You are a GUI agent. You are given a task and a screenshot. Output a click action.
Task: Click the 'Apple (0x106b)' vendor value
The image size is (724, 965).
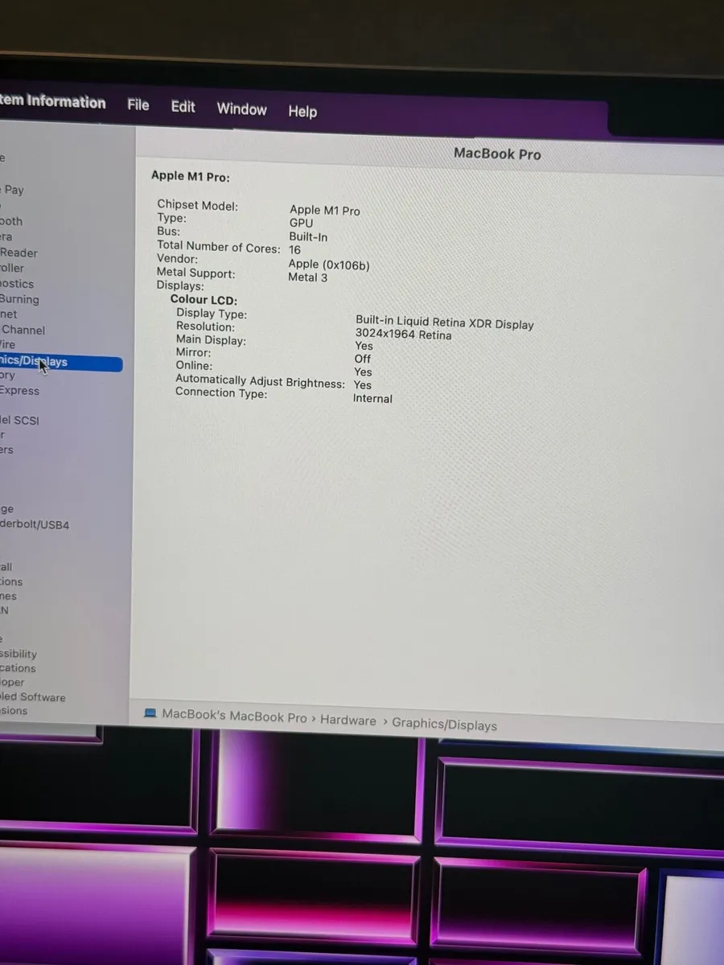329,265
